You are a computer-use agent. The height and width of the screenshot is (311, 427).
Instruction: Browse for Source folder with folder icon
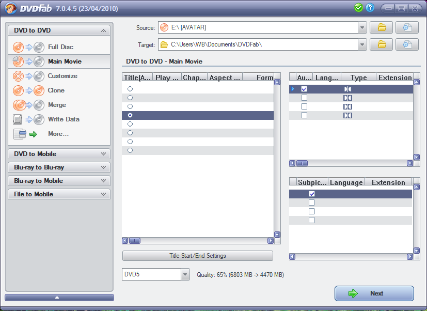381,27
